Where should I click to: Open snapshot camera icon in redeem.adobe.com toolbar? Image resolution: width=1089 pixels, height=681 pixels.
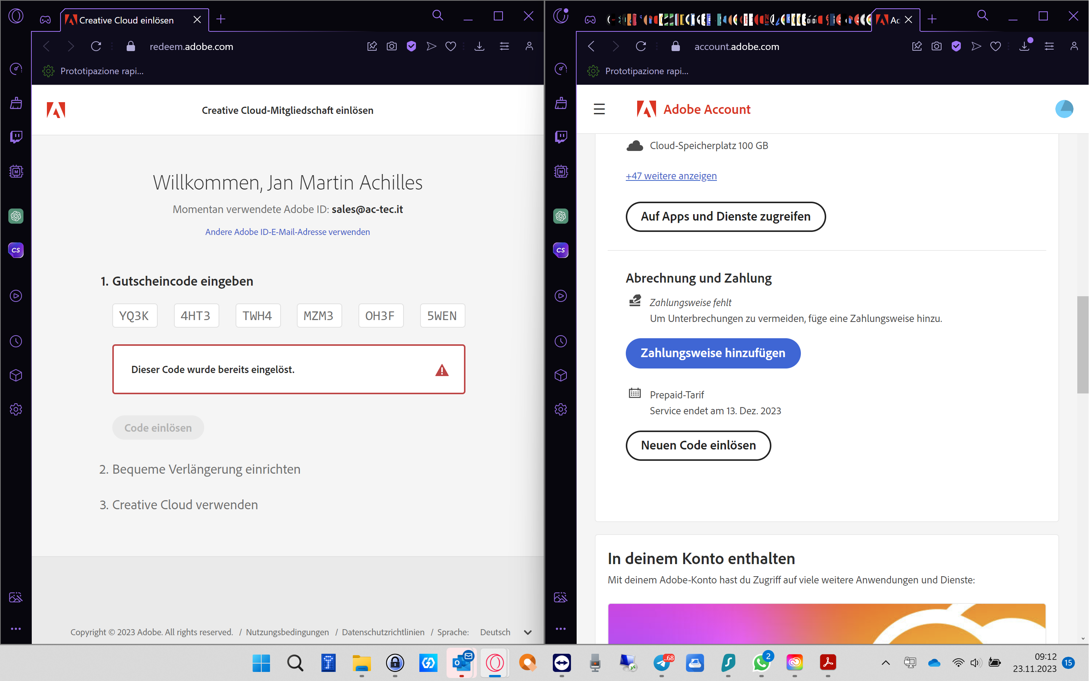point(391,47)
